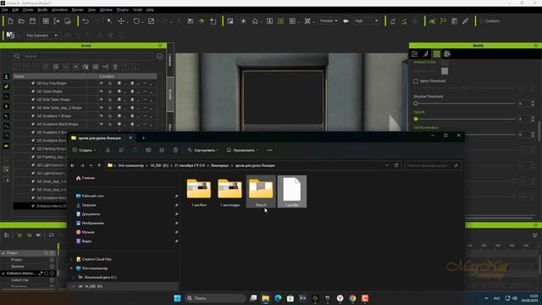The image size is (542, 305).
Task: Open the Создать dropdown in Explorer
Action: click(x=84, y=150)
